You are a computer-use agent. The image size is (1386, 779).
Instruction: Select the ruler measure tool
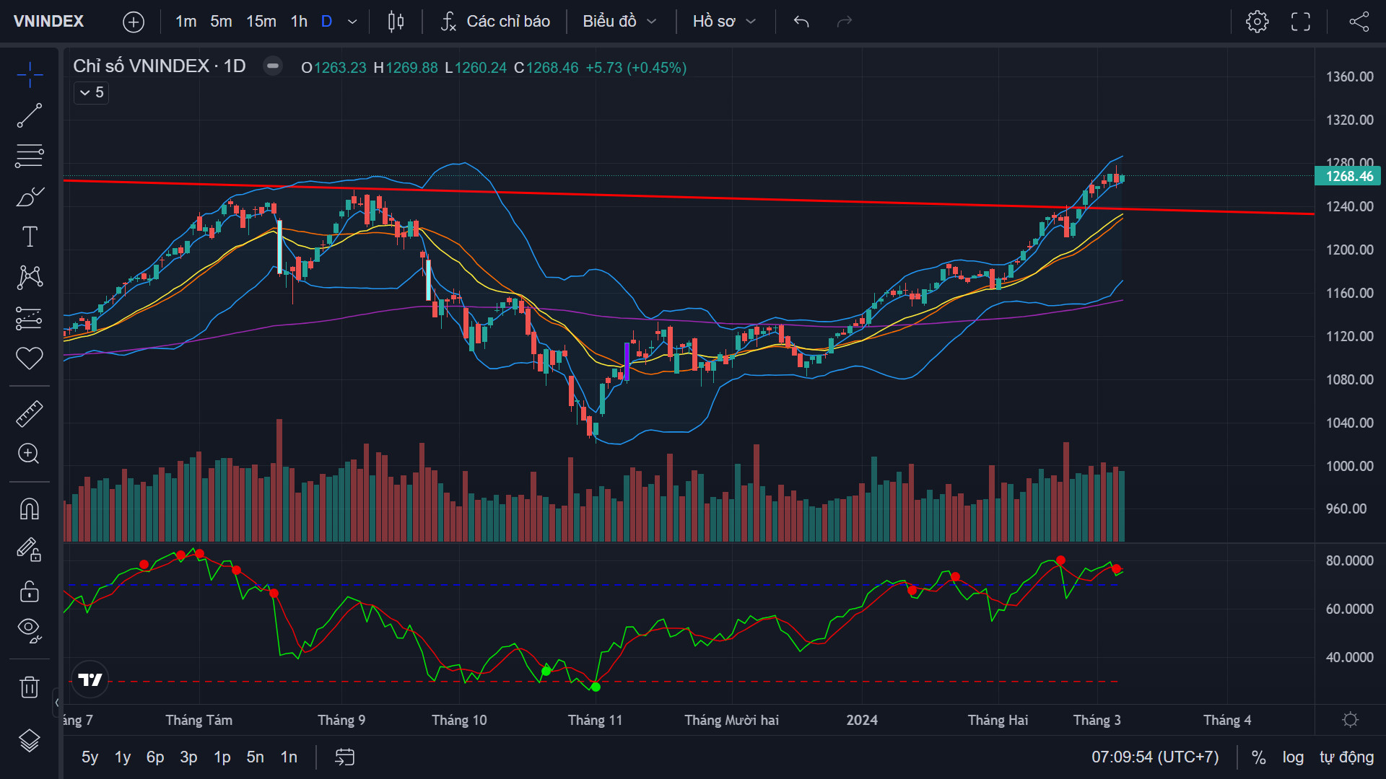click(x=30, y=414)
